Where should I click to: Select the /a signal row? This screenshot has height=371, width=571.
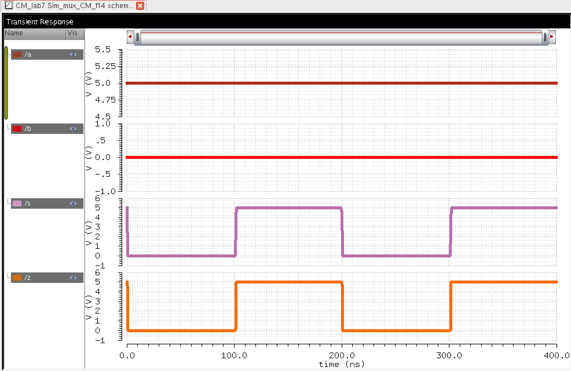(x=47, y=54)
